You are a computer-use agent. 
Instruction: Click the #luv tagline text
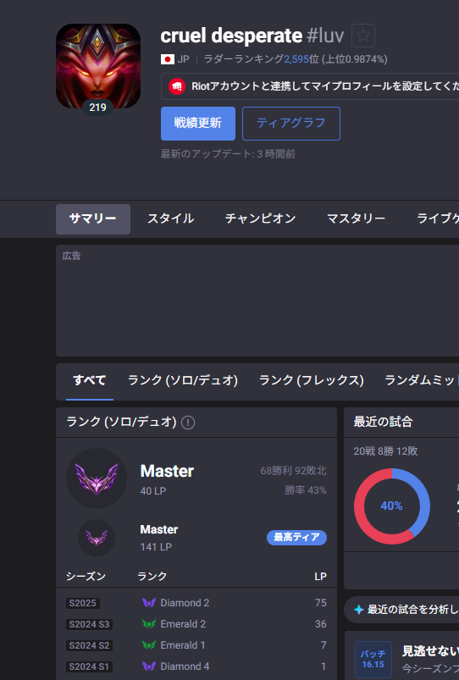325,36
